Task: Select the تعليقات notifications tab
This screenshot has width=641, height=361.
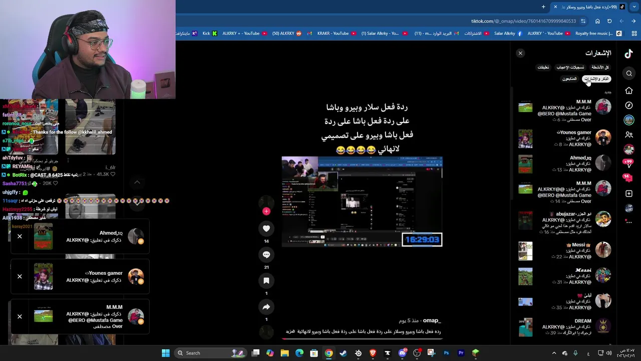Action: pos(543,67)
